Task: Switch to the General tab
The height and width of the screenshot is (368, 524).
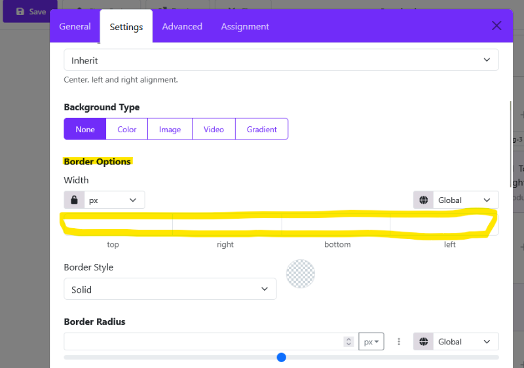Action: click(75, 27)
